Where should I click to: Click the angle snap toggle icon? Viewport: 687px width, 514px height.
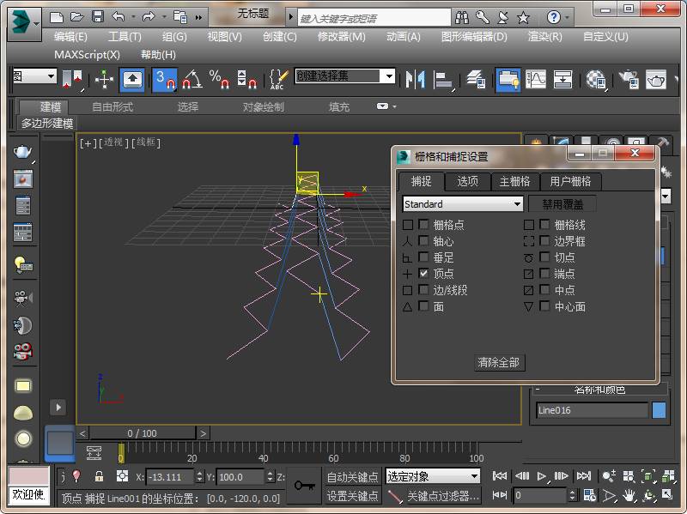[192, 79]
